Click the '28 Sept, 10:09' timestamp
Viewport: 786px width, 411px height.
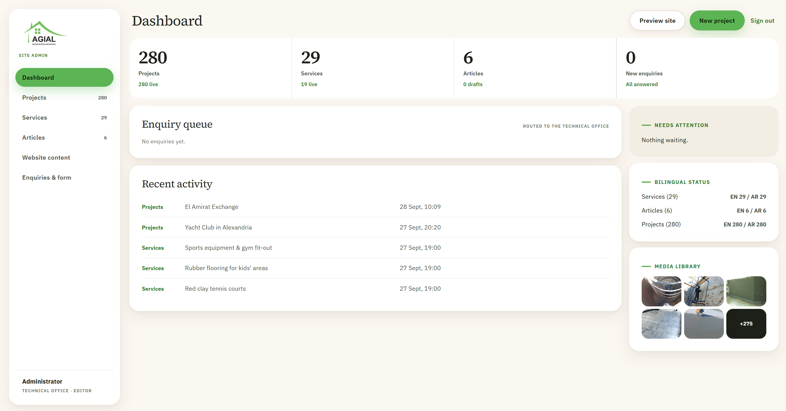pyautogui.click(x=420, y=207)
